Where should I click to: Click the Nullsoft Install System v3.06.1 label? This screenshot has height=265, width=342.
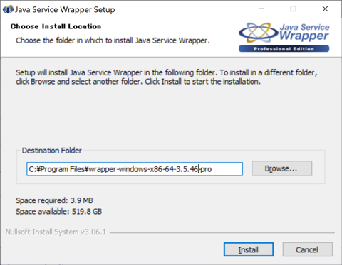pyautogui.click(x=56, y=232)
